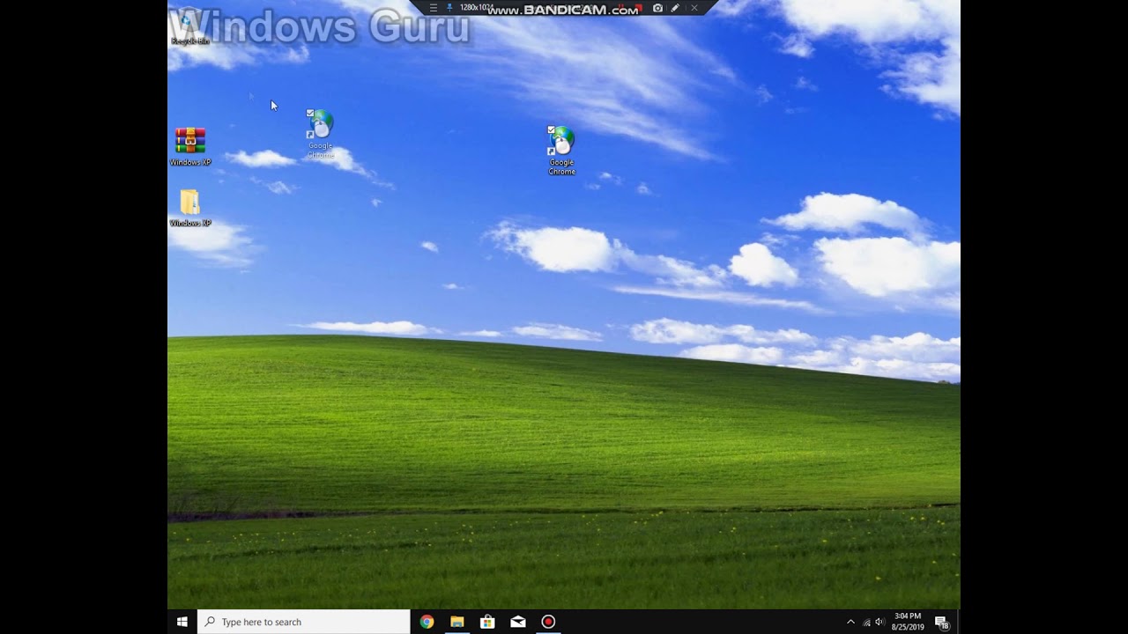
Task: Open Action Center with 18 notifications
Action: (x=941, y=623)
